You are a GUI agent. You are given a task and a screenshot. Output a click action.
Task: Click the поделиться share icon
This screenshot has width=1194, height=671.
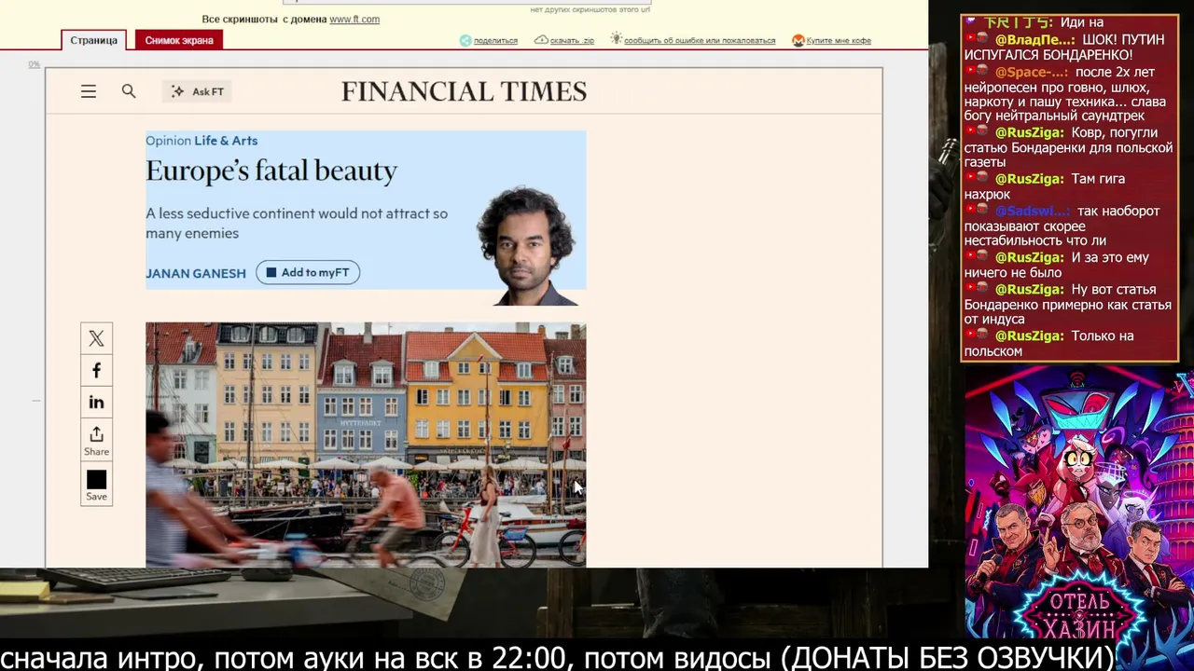click(465, 40)
